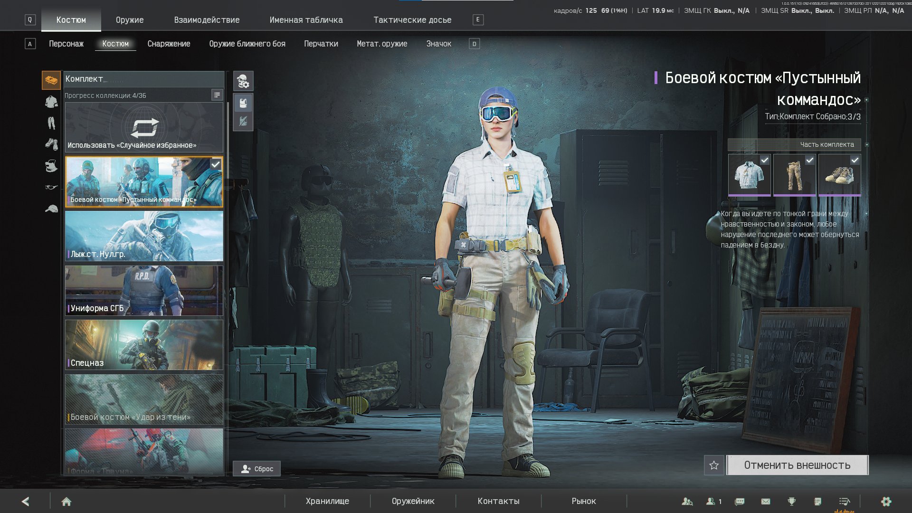Select the boots category icon in sidebar
The image size is (912, 513).
tap(51, 144)
